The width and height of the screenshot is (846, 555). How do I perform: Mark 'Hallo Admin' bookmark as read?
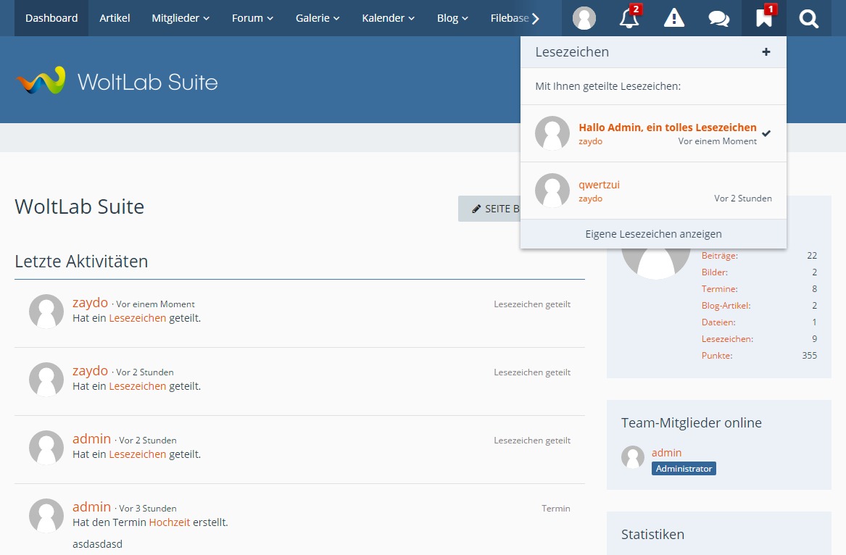point(766,133)
